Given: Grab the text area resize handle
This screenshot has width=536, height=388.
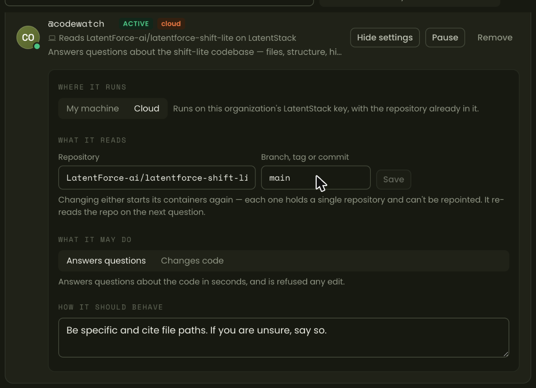Looking at the screenshot, I should pos(506,354).
